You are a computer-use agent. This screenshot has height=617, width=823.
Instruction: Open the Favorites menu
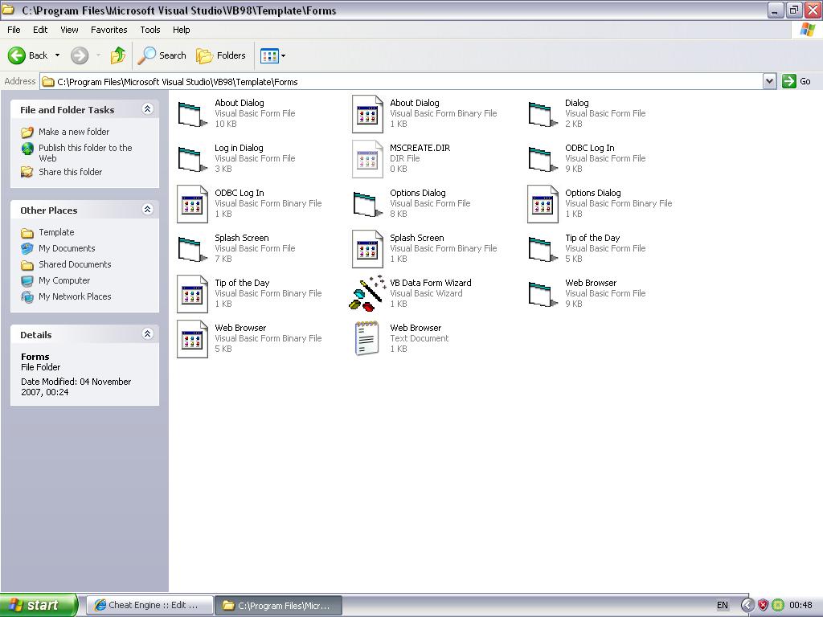coord(109,30)
